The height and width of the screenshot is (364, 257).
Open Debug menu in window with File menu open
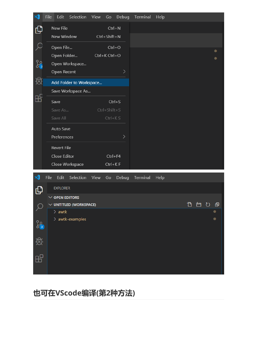click(x=123, y=17)
